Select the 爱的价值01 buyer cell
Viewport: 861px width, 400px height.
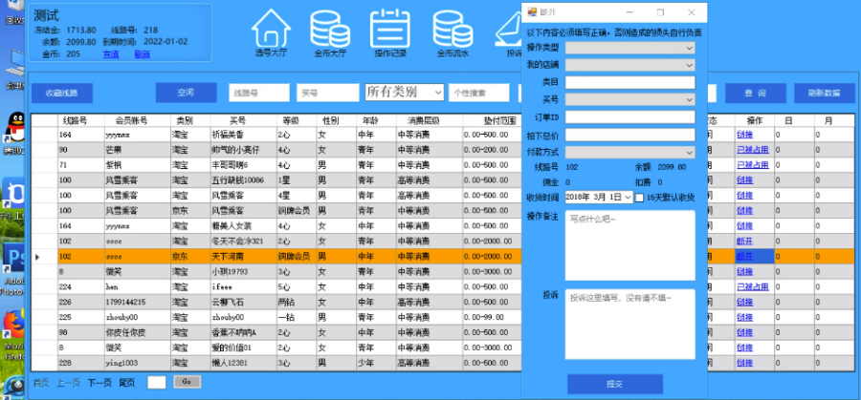coord(243,347)
